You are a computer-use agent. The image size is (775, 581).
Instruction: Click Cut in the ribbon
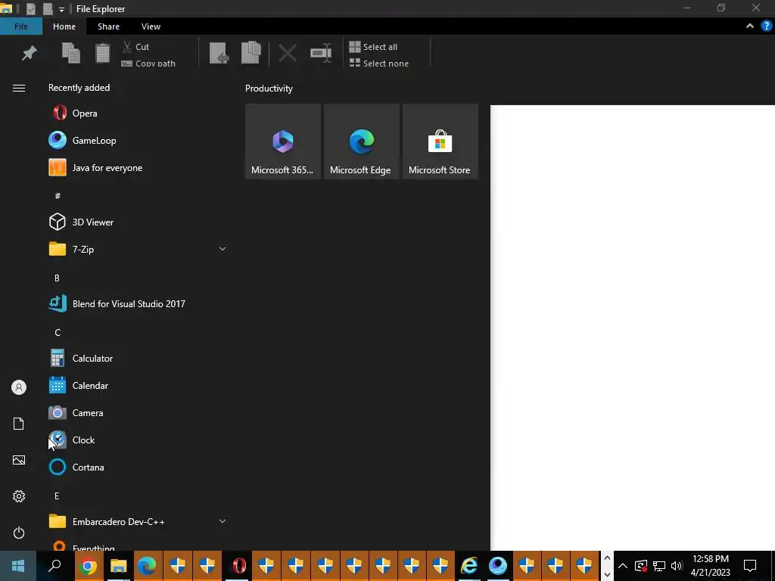point(136,47)
